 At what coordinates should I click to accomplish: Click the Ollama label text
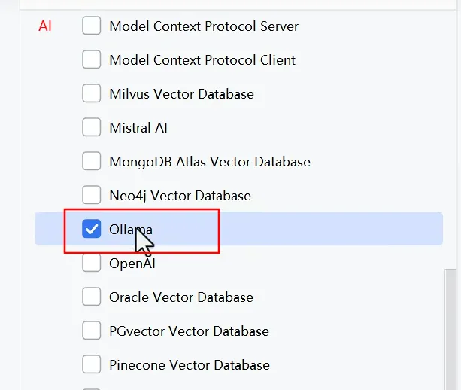131,230
